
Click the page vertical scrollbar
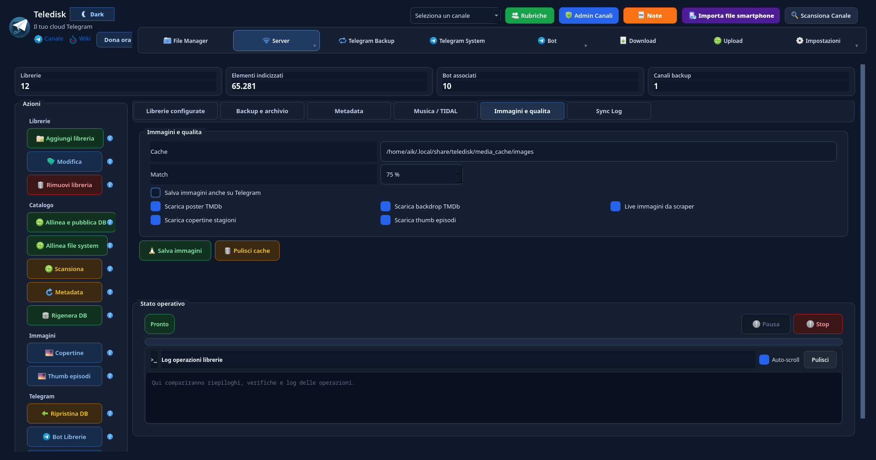tap(863, 241)
